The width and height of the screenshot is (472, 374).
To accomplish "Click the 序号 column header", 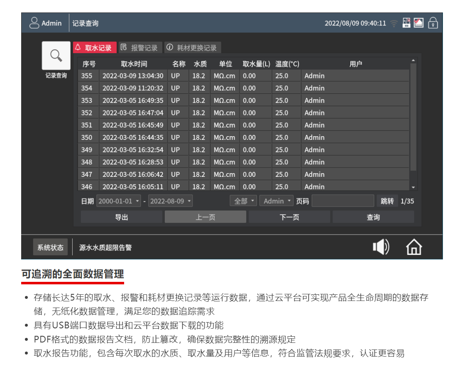I will coord(89,64).
